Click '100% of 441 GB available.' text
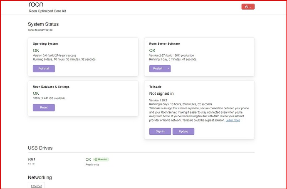 click(x=49, y=98)
